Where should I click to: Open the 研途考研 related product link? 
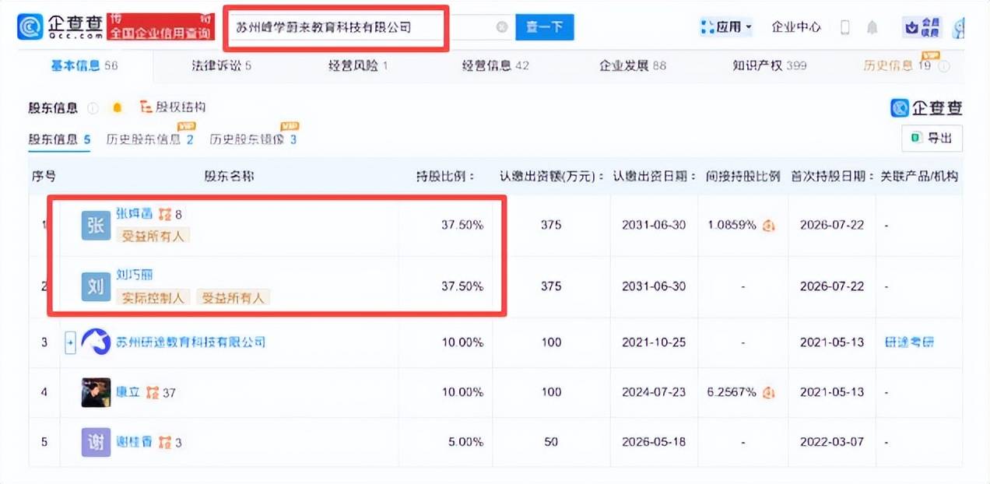point(909,342)
